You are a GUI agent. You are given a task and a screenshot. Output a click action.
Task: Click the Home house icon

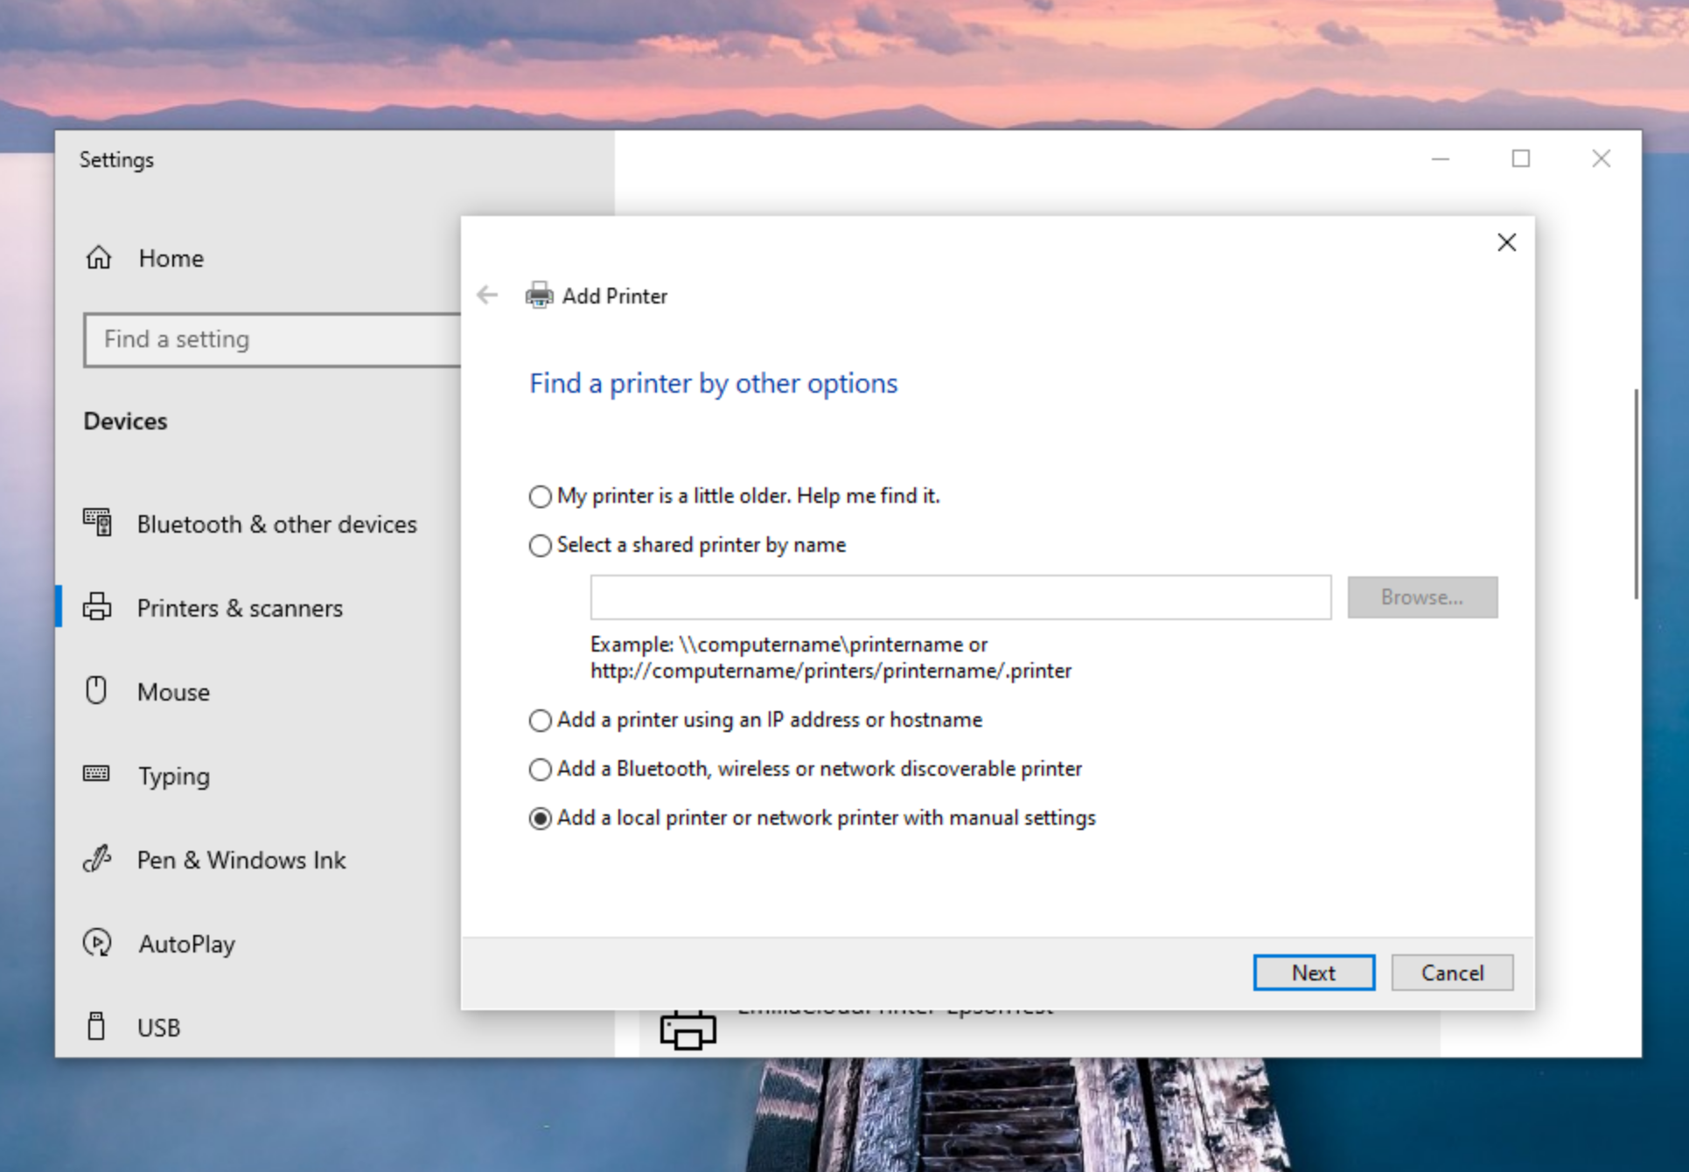[99, 258]
